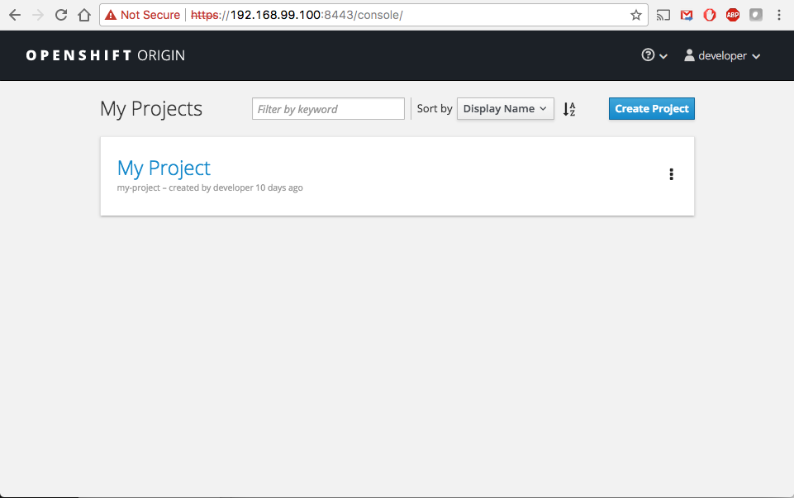Click the My Projects heading
This screenshot has width=794, height=498.
click(151, 109)
